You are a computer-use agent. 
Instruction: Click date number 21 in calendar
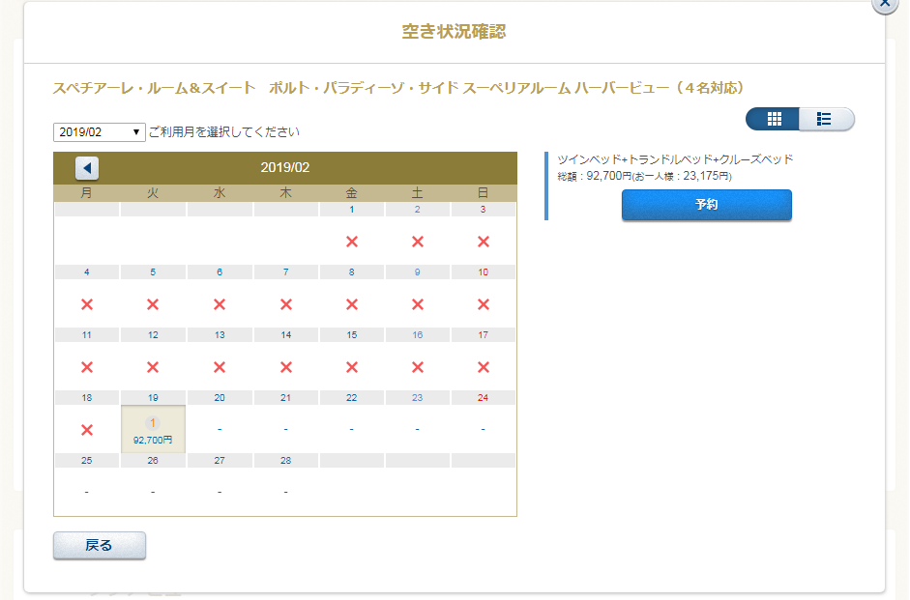[285, 398]
